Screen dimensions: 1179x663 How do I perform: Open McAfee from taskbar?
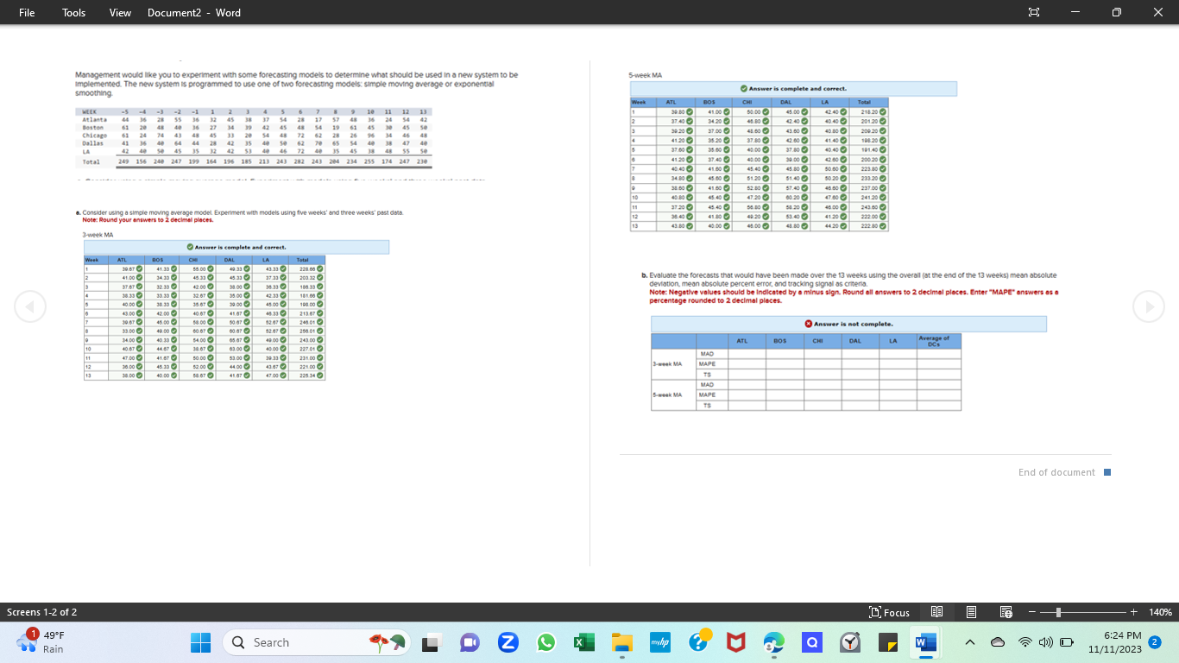point(735,643)
